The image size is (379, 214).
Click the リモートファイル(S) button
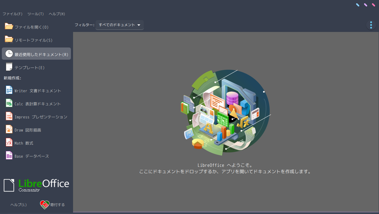coord(37,40)
